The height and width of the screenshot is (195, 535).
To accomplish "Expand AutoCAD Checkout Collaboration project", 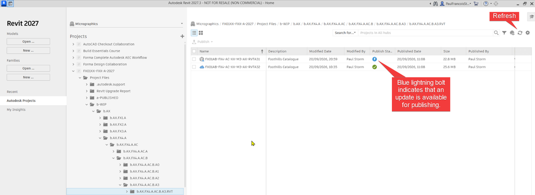I will pyautogui.click(x=73, y=44).
